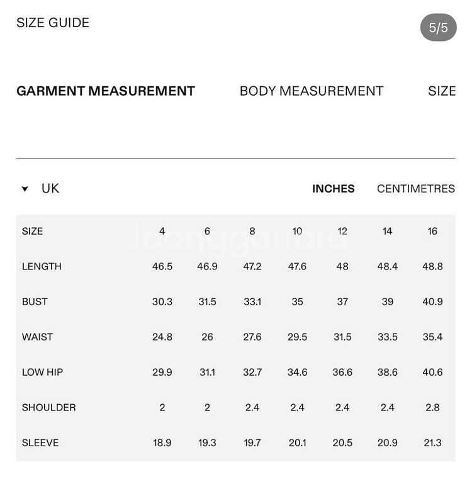The width and height of the screenshot is (472, 479).
Task: Click the UK dropdown triangle icon
Action: [x=25, y=189]
